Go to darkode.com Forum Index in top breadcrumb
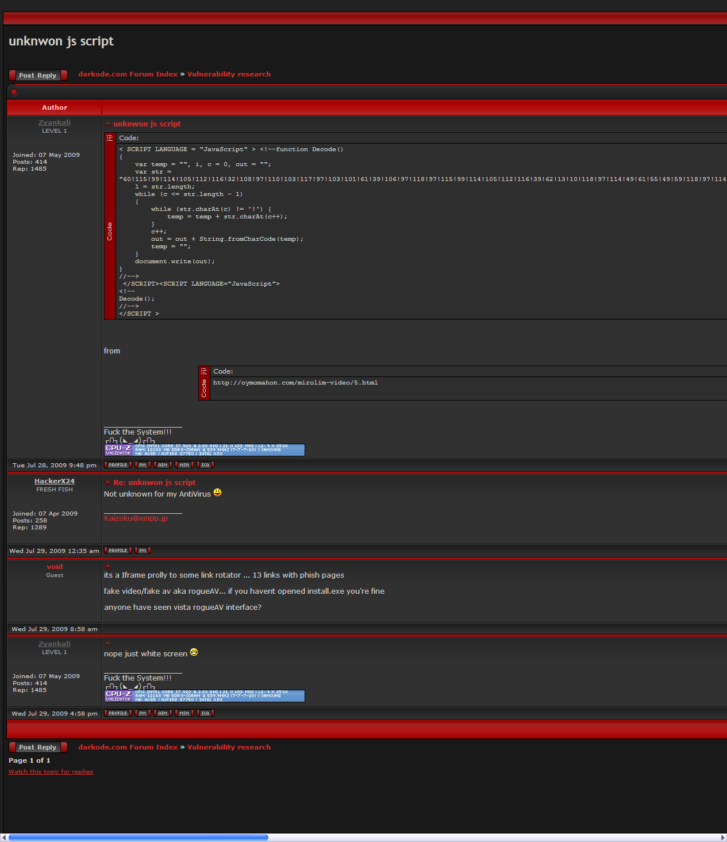Image resolution: width=727 pixels, height=842 pixels. [x=128, y=74]
